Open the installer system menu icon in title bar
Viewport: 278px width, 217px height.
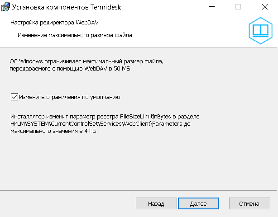coord(5,7)
